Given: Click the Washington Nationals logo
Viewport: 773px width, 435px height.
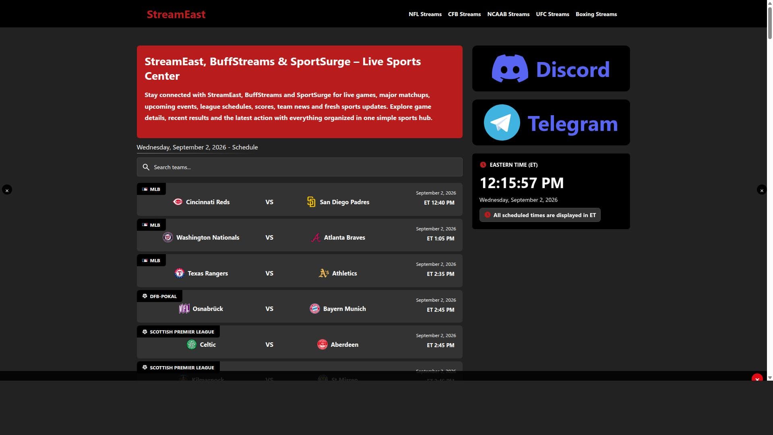Looking at the screenshot, I should tap(168, 237).
